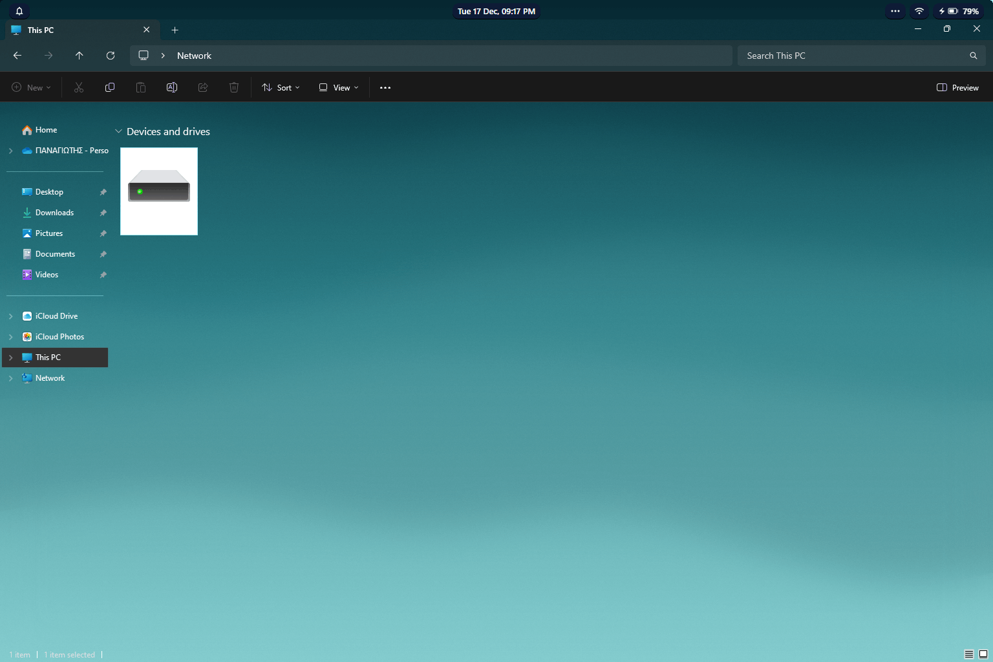
Task: Select This PC in the sidebar
Action: pos(55,358)
